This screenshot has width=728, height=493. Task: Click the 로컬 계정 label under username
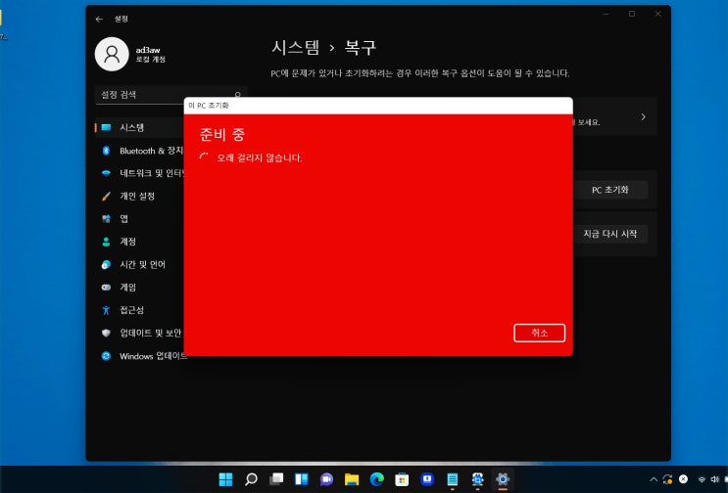[x=151, y=60]
